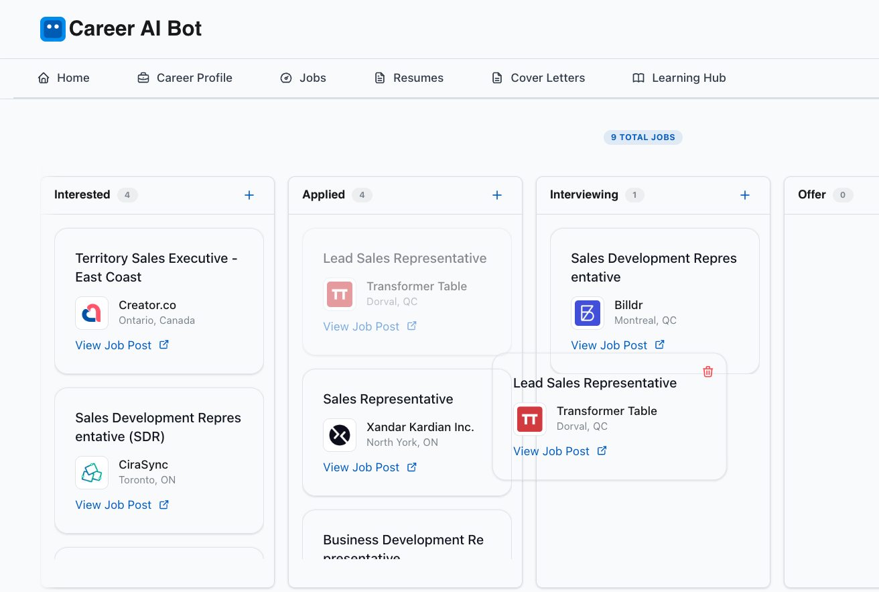The width and height of the screenshot is (879, 592).
Task: Click the trash icon on the dragged Lead Sales Representative card
Action: pos(707,371)
